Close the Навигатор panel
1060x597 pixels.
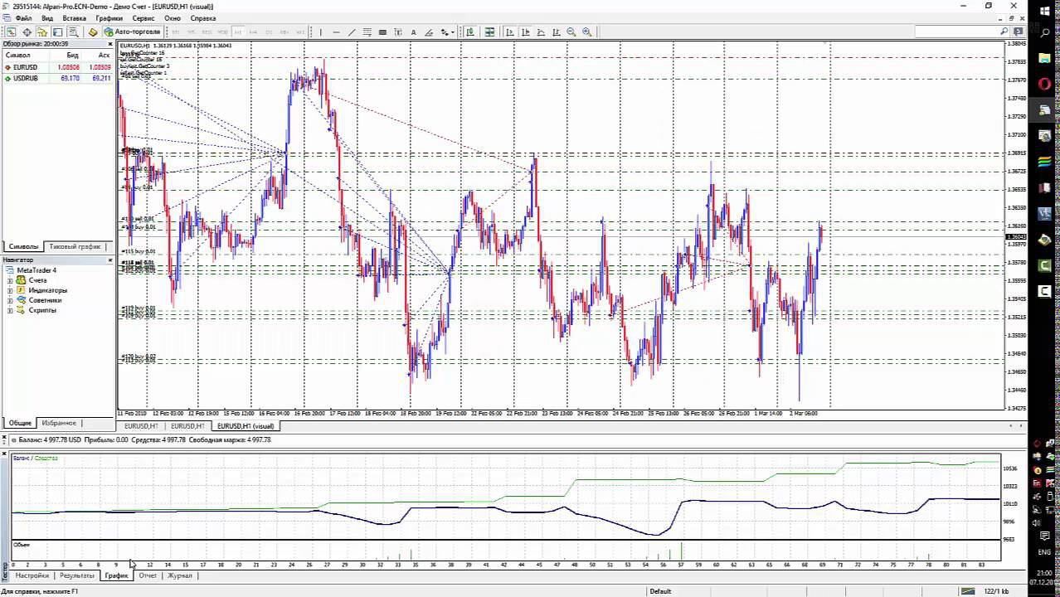coord(110,260)
